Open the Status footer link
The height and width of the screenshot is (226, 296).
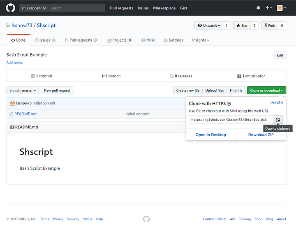click(88, 219)
